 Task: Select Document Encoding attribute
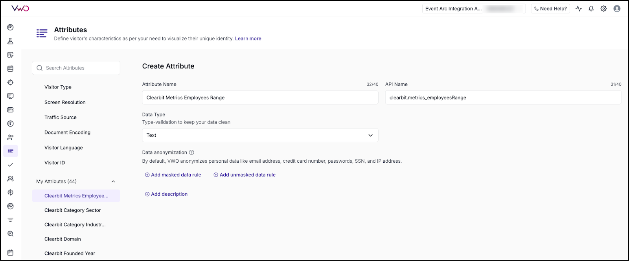[67, 132]
